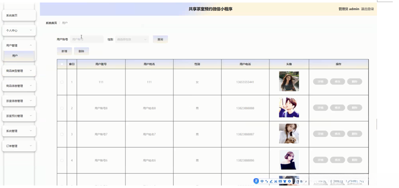
Task: Open the IME skin shirt icon
Action: [x=285, y=181]
